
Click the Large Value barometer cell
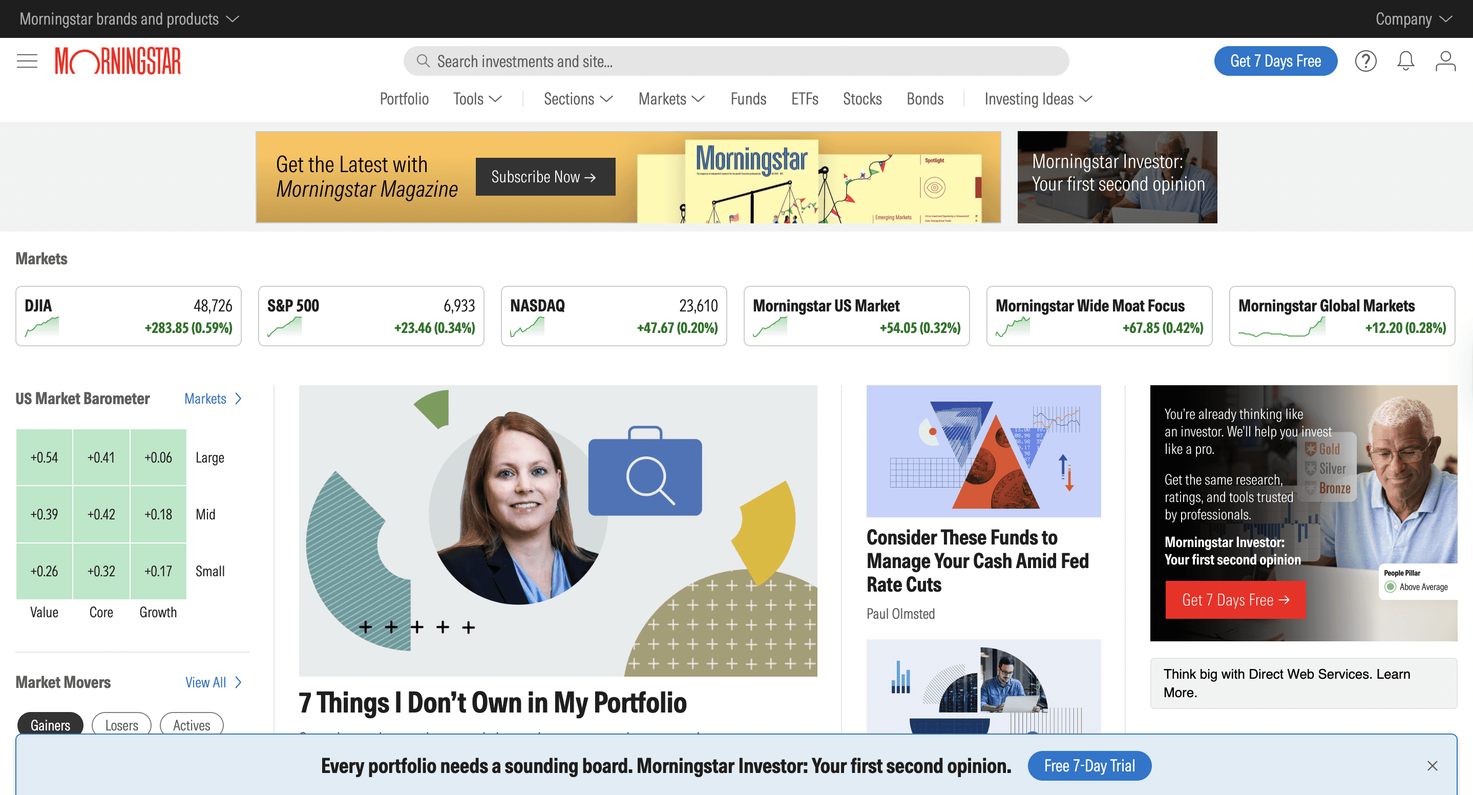(44, 457)
